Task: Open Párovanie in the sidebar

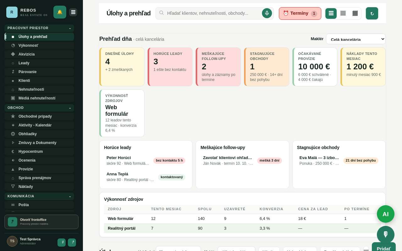Action: coord(39,72)
